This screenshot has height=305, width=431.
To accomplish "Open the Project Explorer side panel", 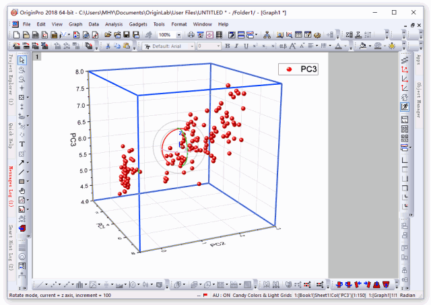I will coord(11,79).
